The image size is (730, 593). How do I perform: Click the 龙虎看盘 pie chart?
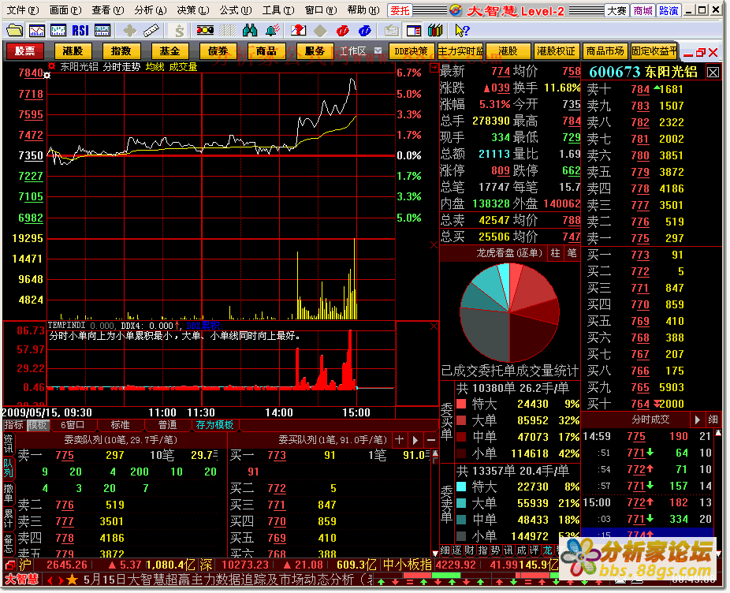pos(509,312)
